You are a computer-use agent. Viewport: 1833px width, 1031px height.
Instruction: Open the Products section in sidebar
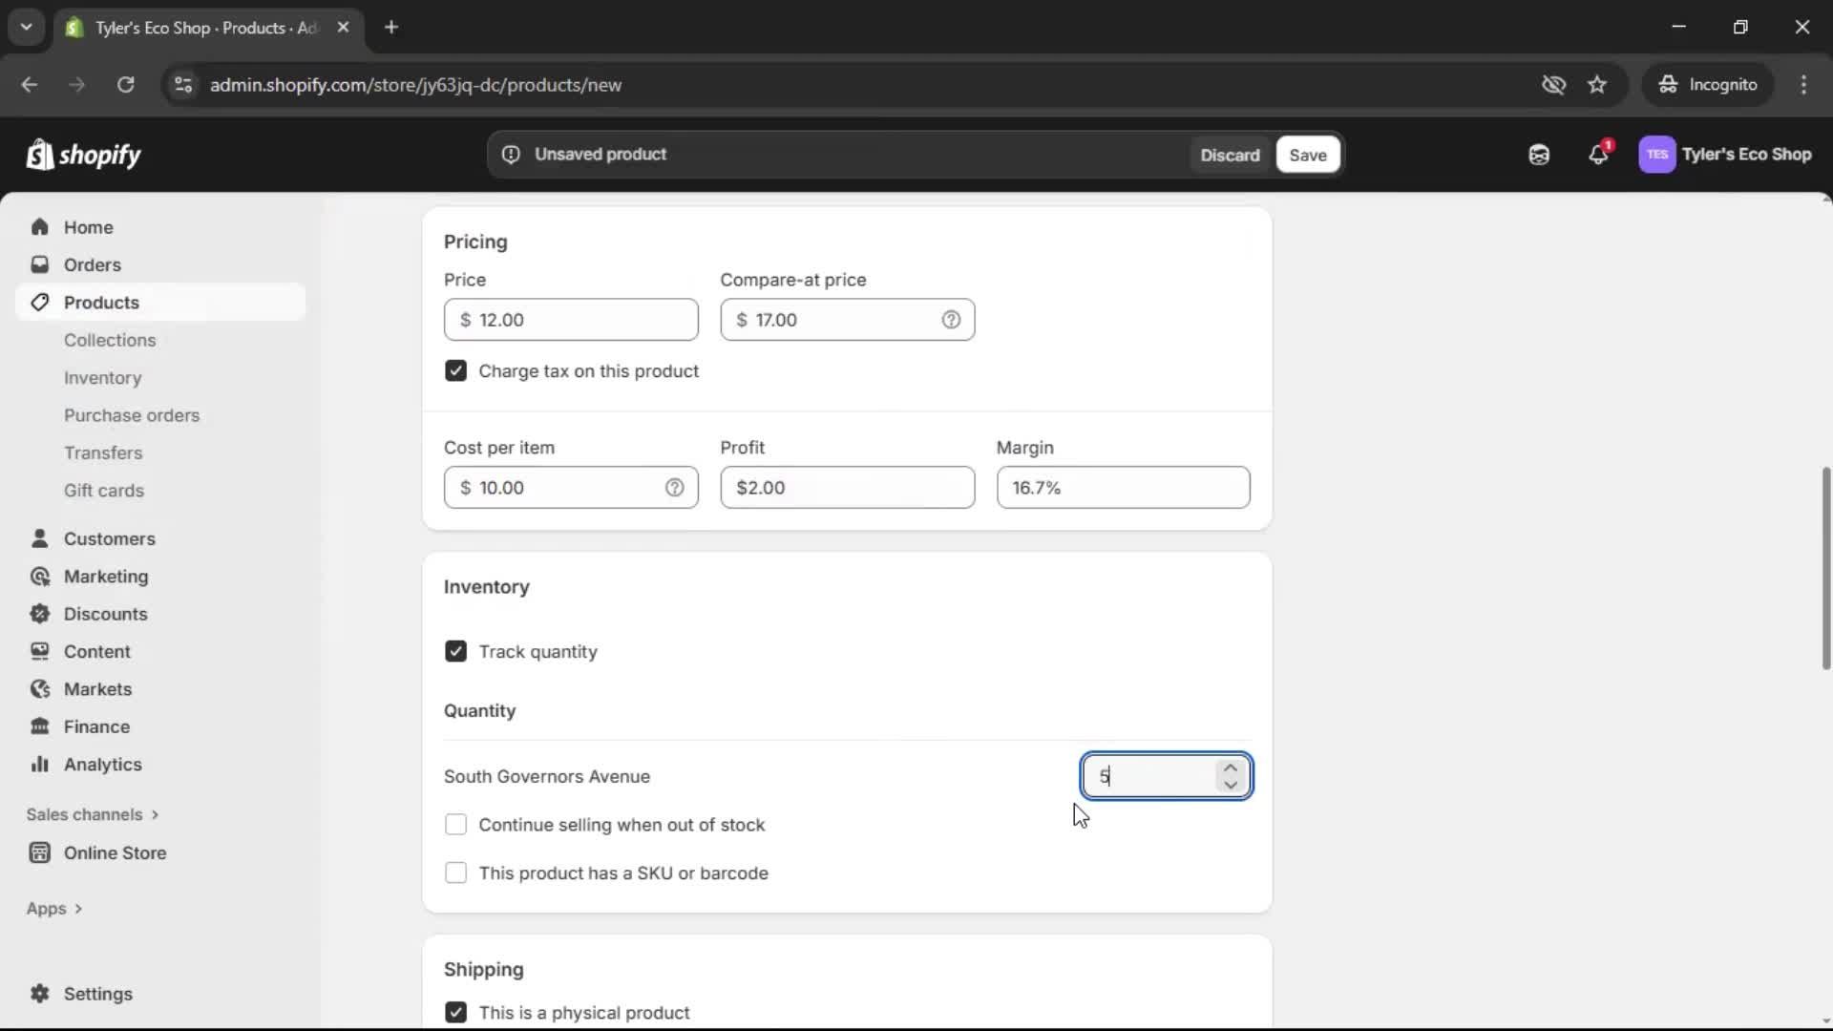(x=101, y=302)
